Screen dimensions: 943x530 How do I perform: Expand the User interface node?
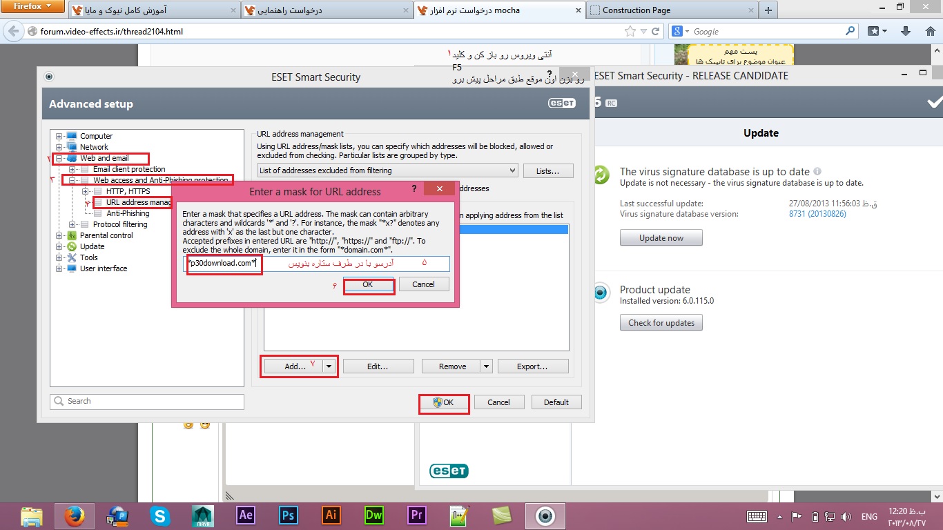tap(59, 268)
